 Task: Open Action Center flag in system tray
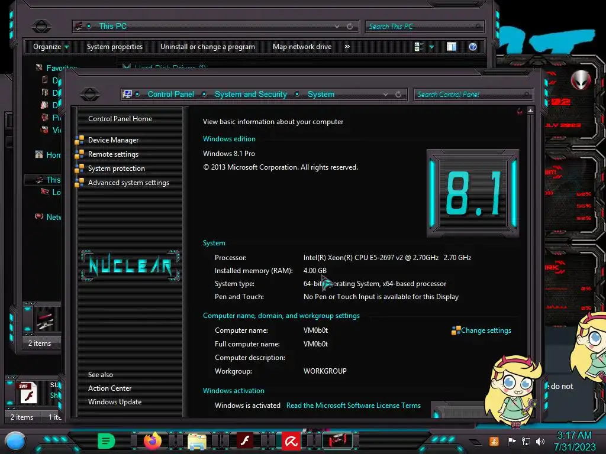click(512, 441)
